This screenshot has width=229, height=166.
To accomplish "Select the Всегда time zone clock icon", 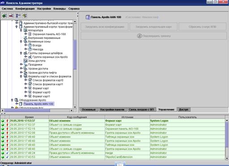I will (30, 45).
